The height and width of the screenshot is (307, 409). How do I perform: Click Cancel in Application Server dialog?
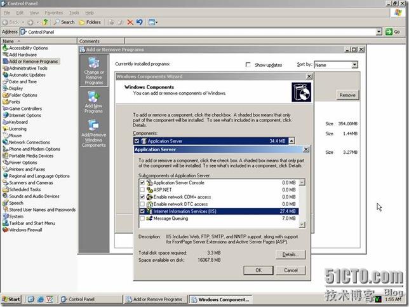(x=291, y=270)
